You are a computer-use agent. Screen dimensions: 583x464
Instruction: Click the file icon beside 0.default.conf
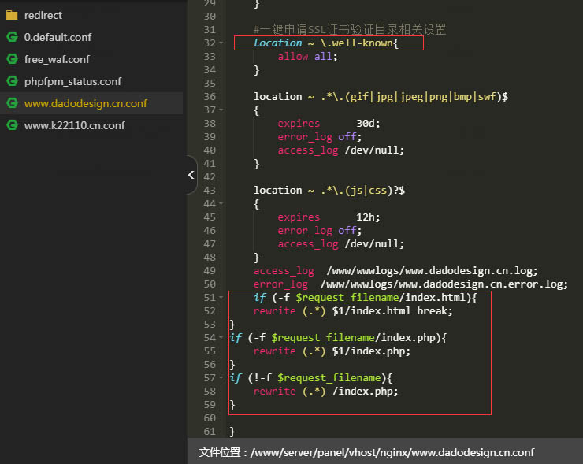coord(12,37)
